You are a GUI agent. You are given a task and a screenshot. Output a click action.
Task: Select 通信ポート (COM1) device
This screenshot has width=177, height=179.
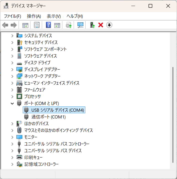point(48,117)
